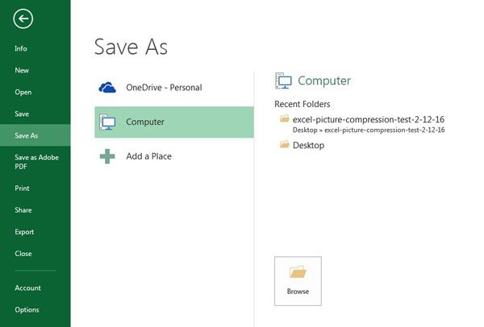Open the Info menu item

[x=21, y=49]
